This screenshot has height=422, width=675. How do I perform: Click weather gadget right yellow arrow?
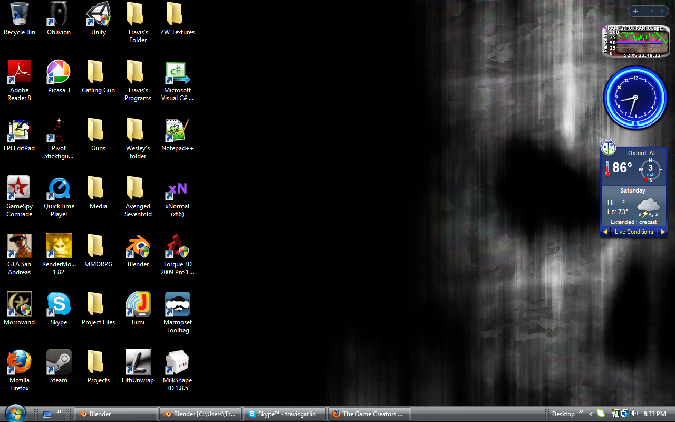click(x=663, y=232)
